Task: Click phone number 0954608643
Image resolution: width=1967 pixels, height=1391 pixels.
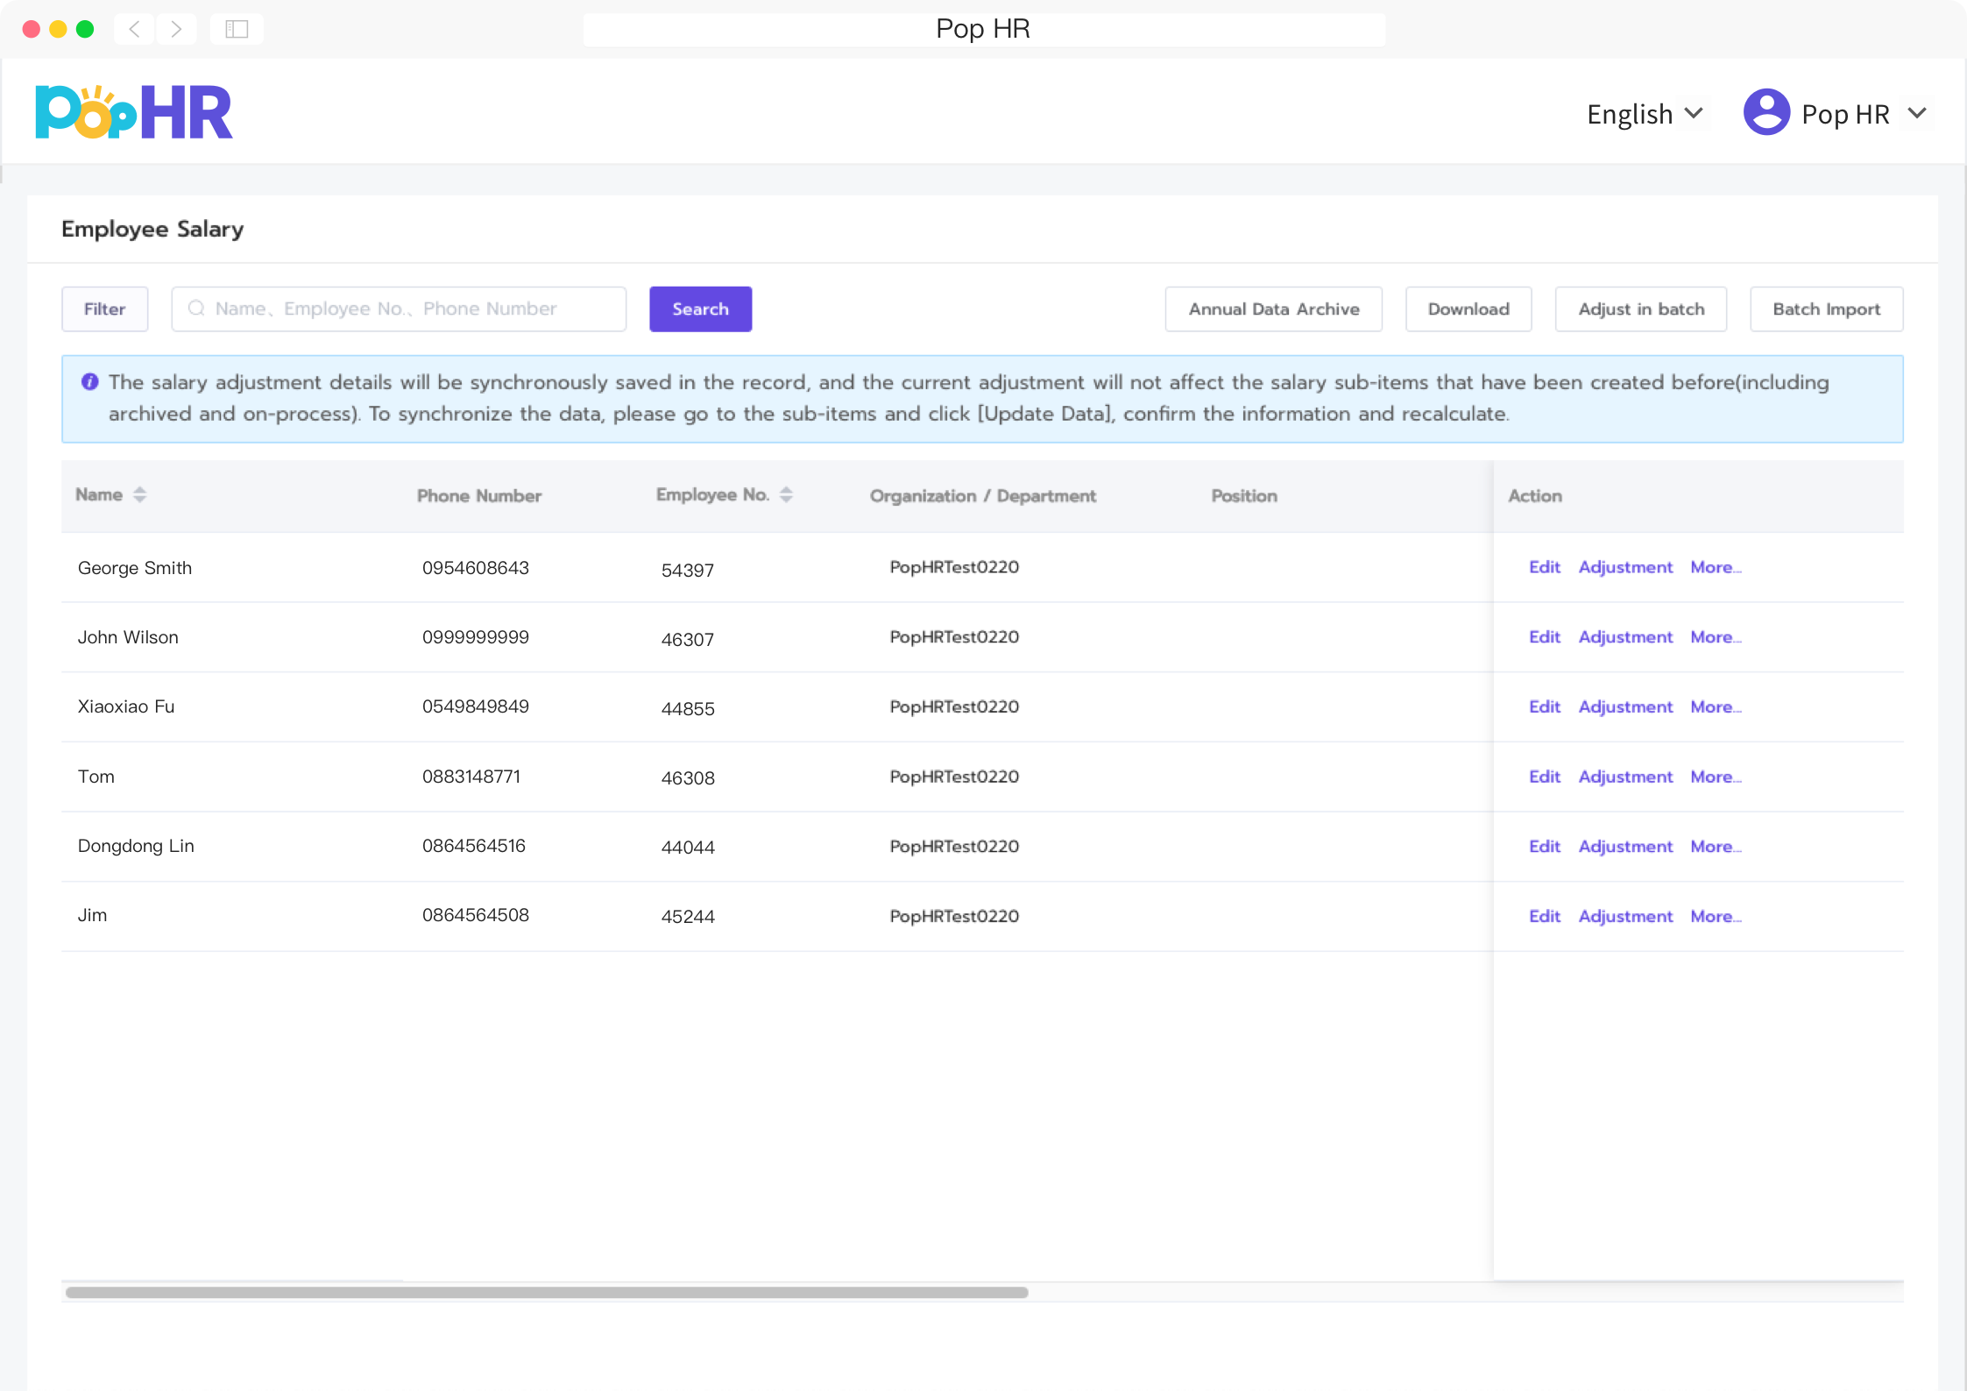Action: coord(476,568)
